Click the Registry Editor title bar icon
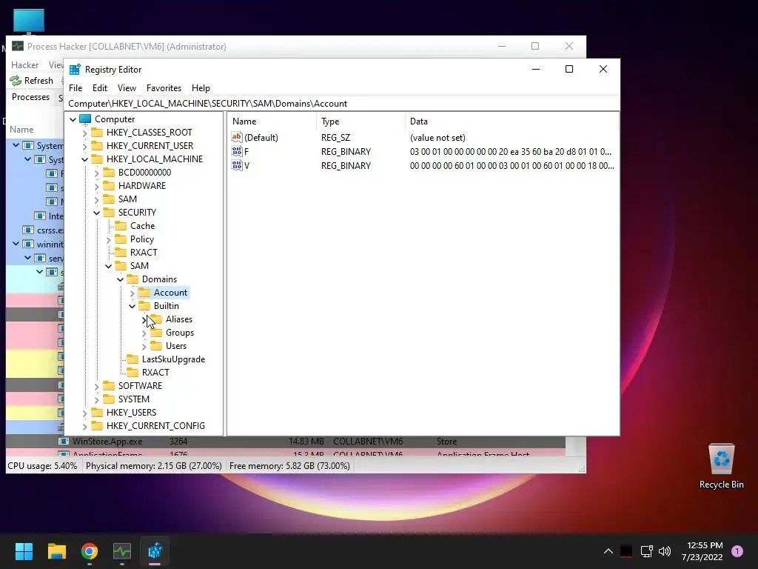 (75, 70)
